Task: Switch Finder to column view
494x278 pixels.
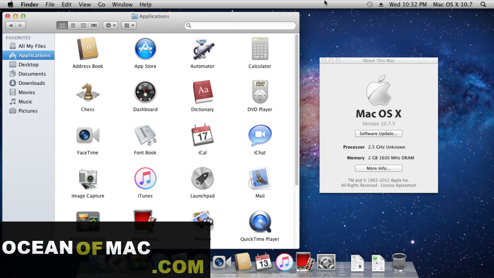Action: click(83, 26)
